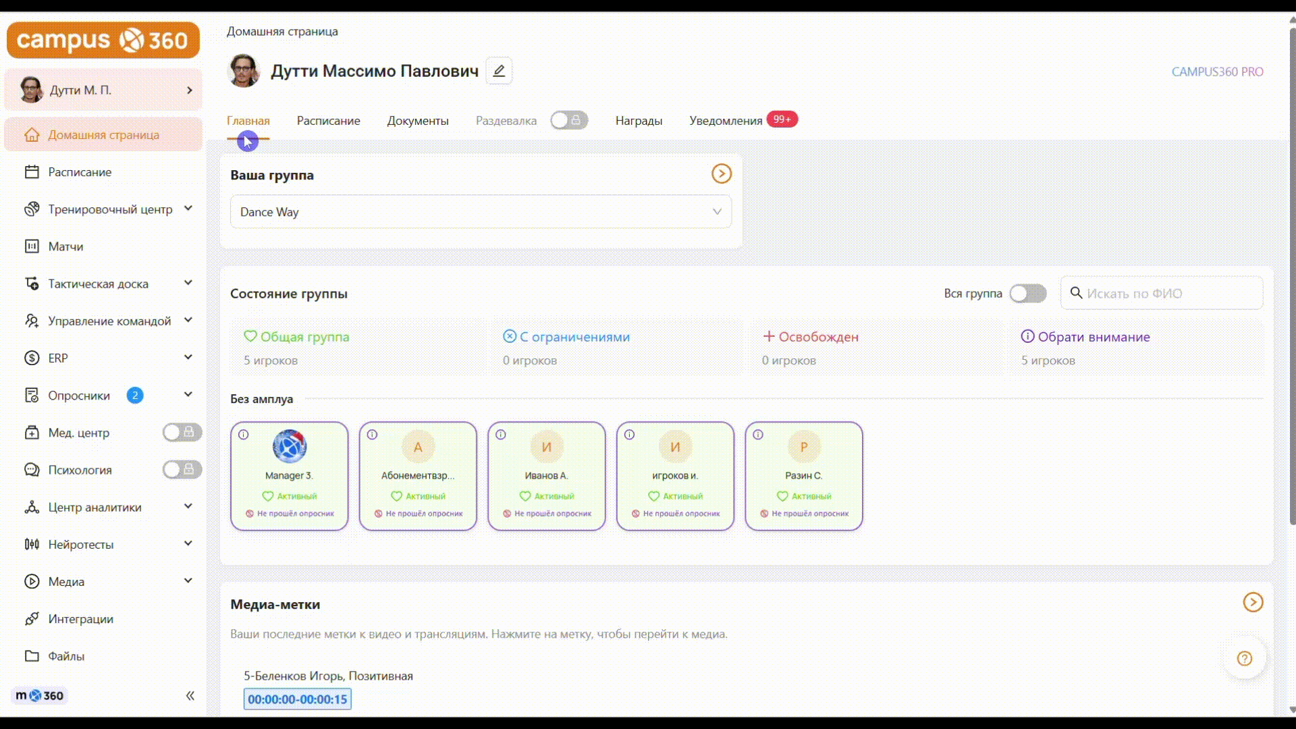1296x729 pixels.
Task: Expand the ERP sidebar menu
Action: 188,358
